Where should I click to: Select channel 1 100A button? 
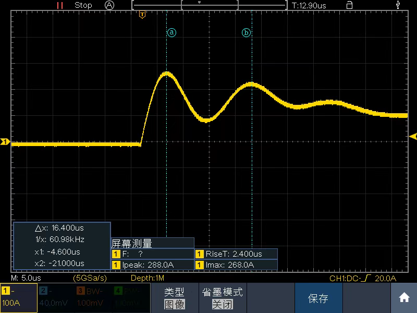[x=19, y=298]
